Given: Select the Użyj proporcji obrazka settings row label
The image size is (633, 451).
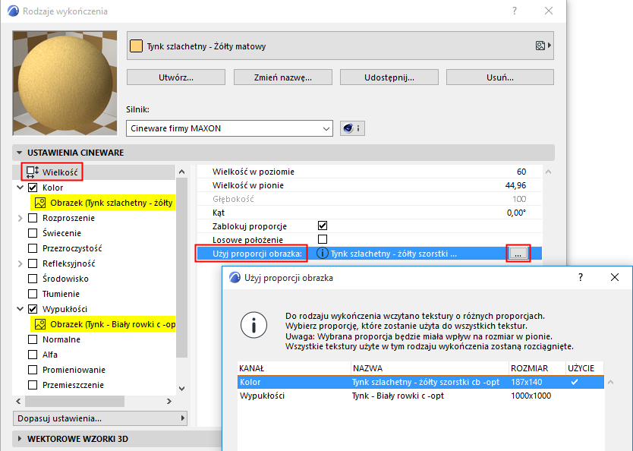Looking at the screenshot, I should click(x=257, y=254).
